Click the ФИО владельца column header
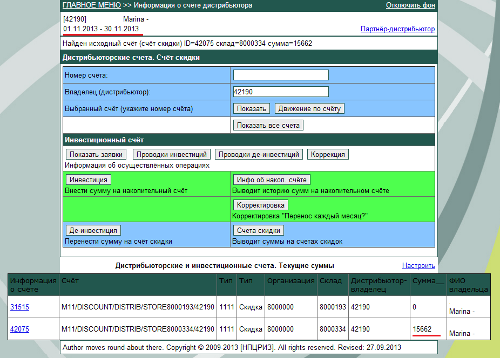500x358 pixels. click(469, 285)
